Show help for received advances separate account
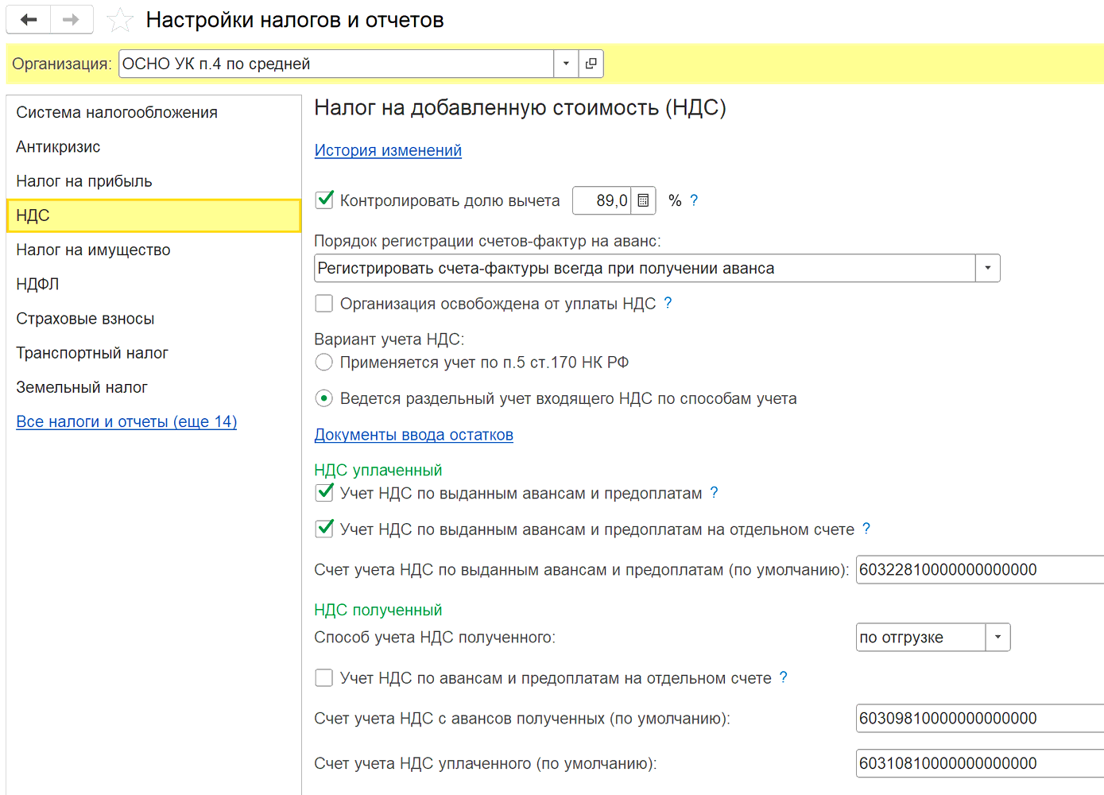The image size is (1104, 795). pyautogui.click(x=783, y=677)
